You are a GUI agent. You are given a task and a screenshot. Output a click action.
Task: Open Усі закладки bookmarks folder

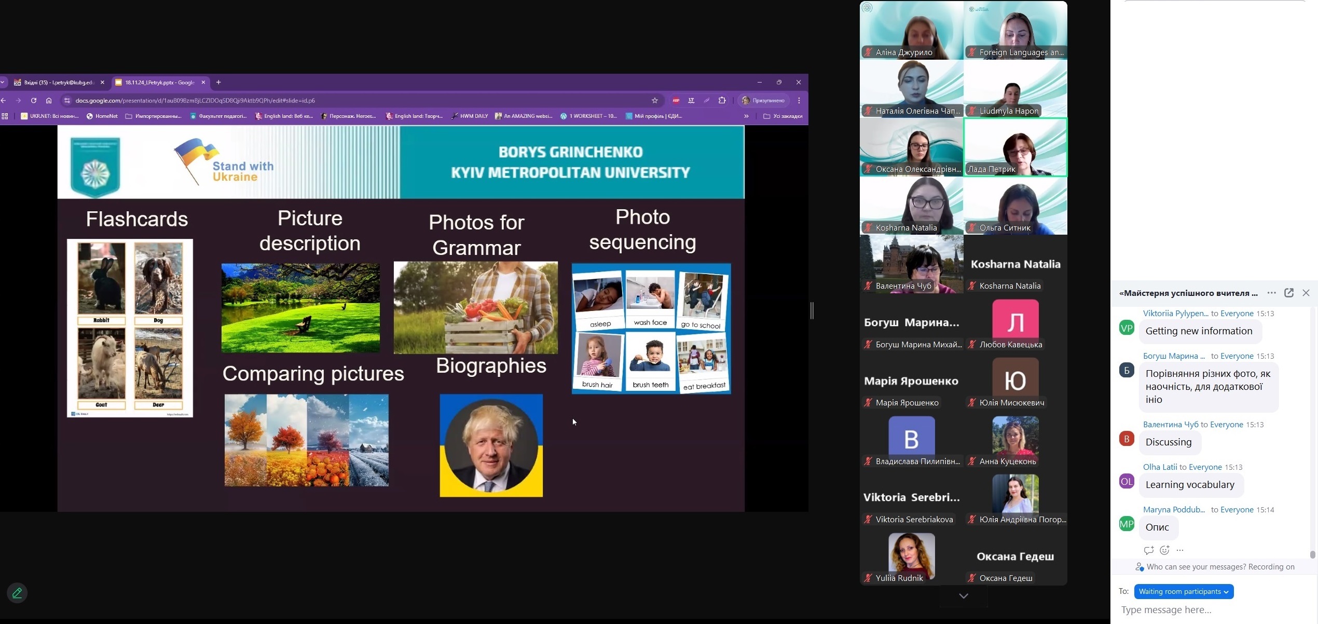[783, 116]
